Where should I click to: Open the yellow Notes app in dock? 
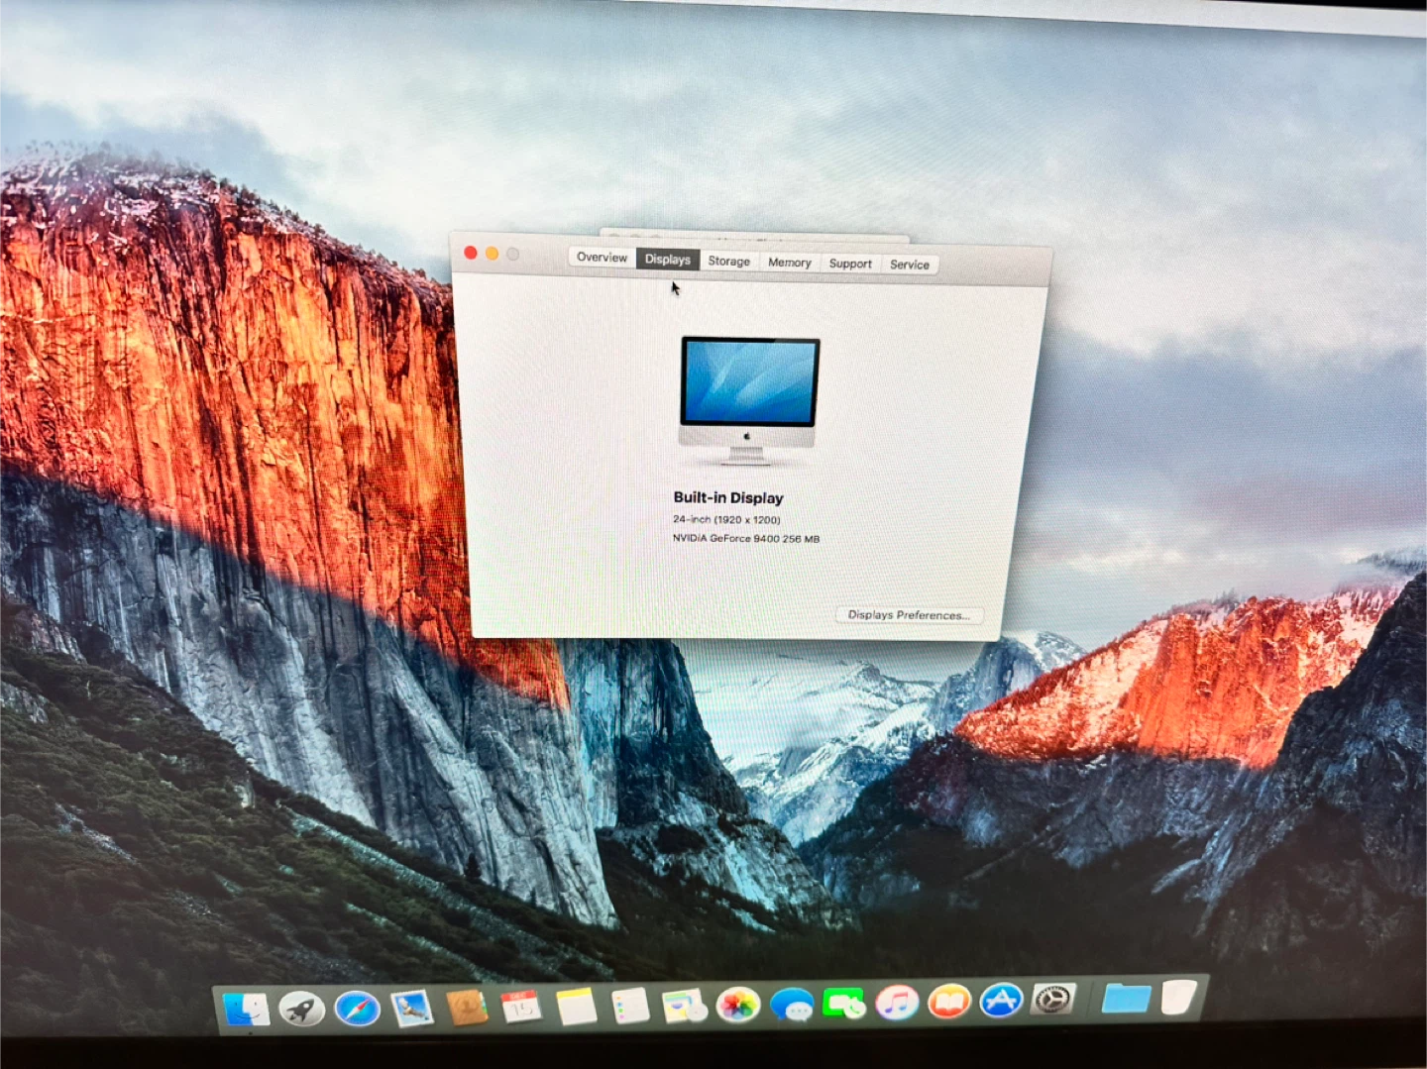576,1007
